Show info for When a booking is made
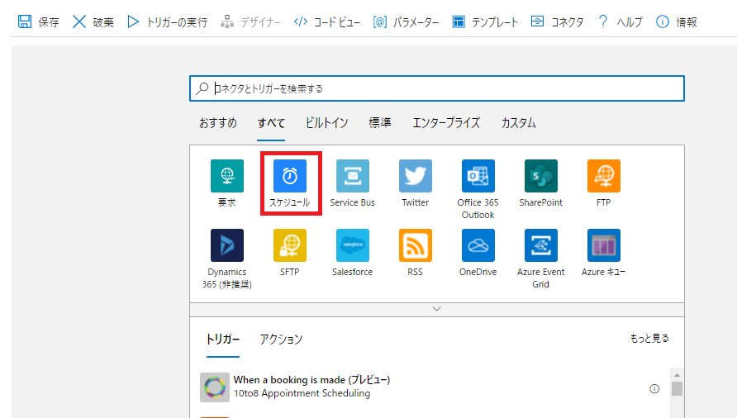Screen dimensions: 737x418 pyautogui.click(x=654, y=388)
